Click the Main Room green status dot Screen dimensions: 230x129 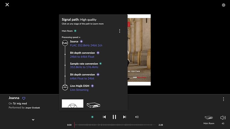click(75, 31)
